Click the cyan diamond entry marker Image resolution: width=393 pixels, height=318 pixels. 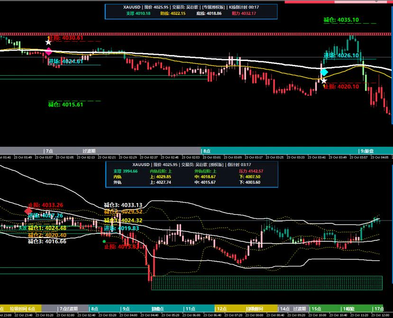click(x=324, y=72)
